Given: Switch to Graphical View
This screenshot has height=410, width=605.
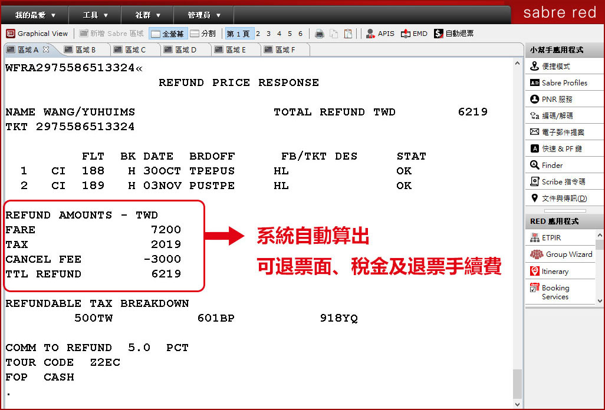Looking at the screenshot, I should click(x=37, y=34).
